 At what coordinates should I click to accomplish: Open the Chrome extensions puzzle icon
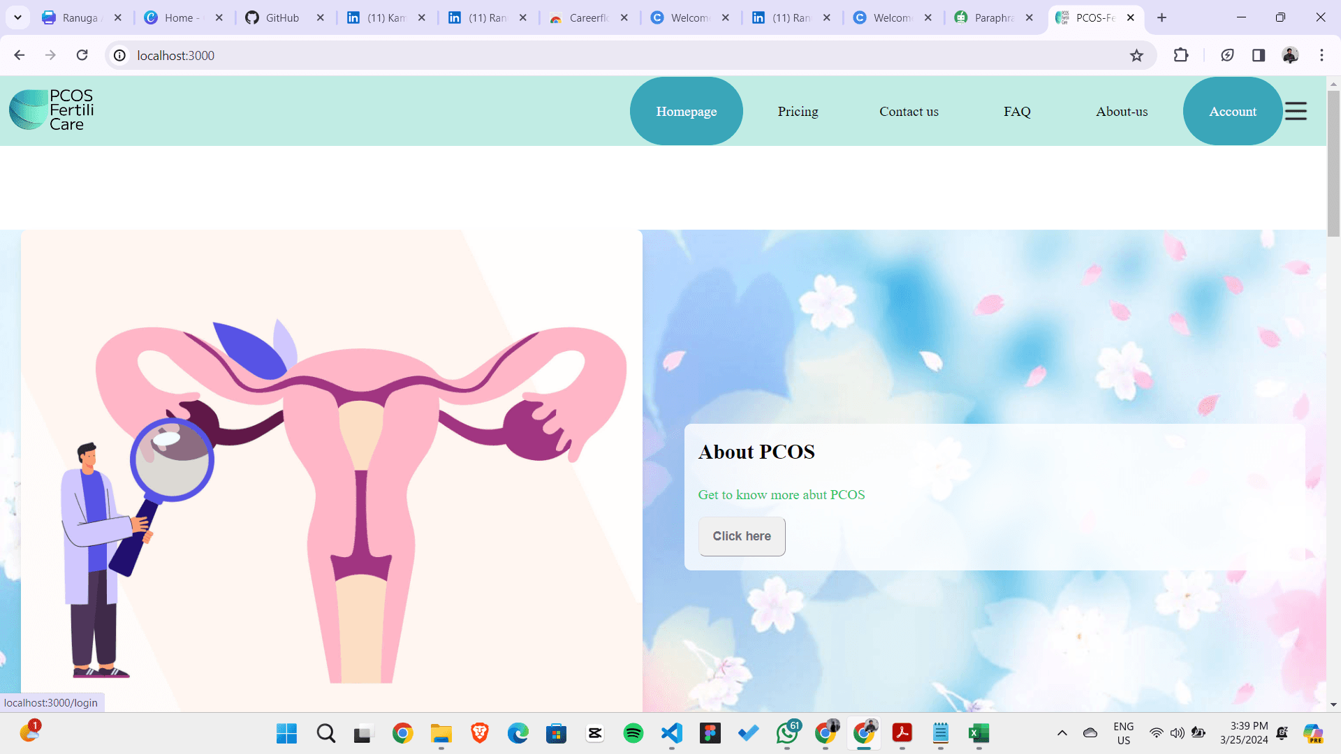[1182, 55]
